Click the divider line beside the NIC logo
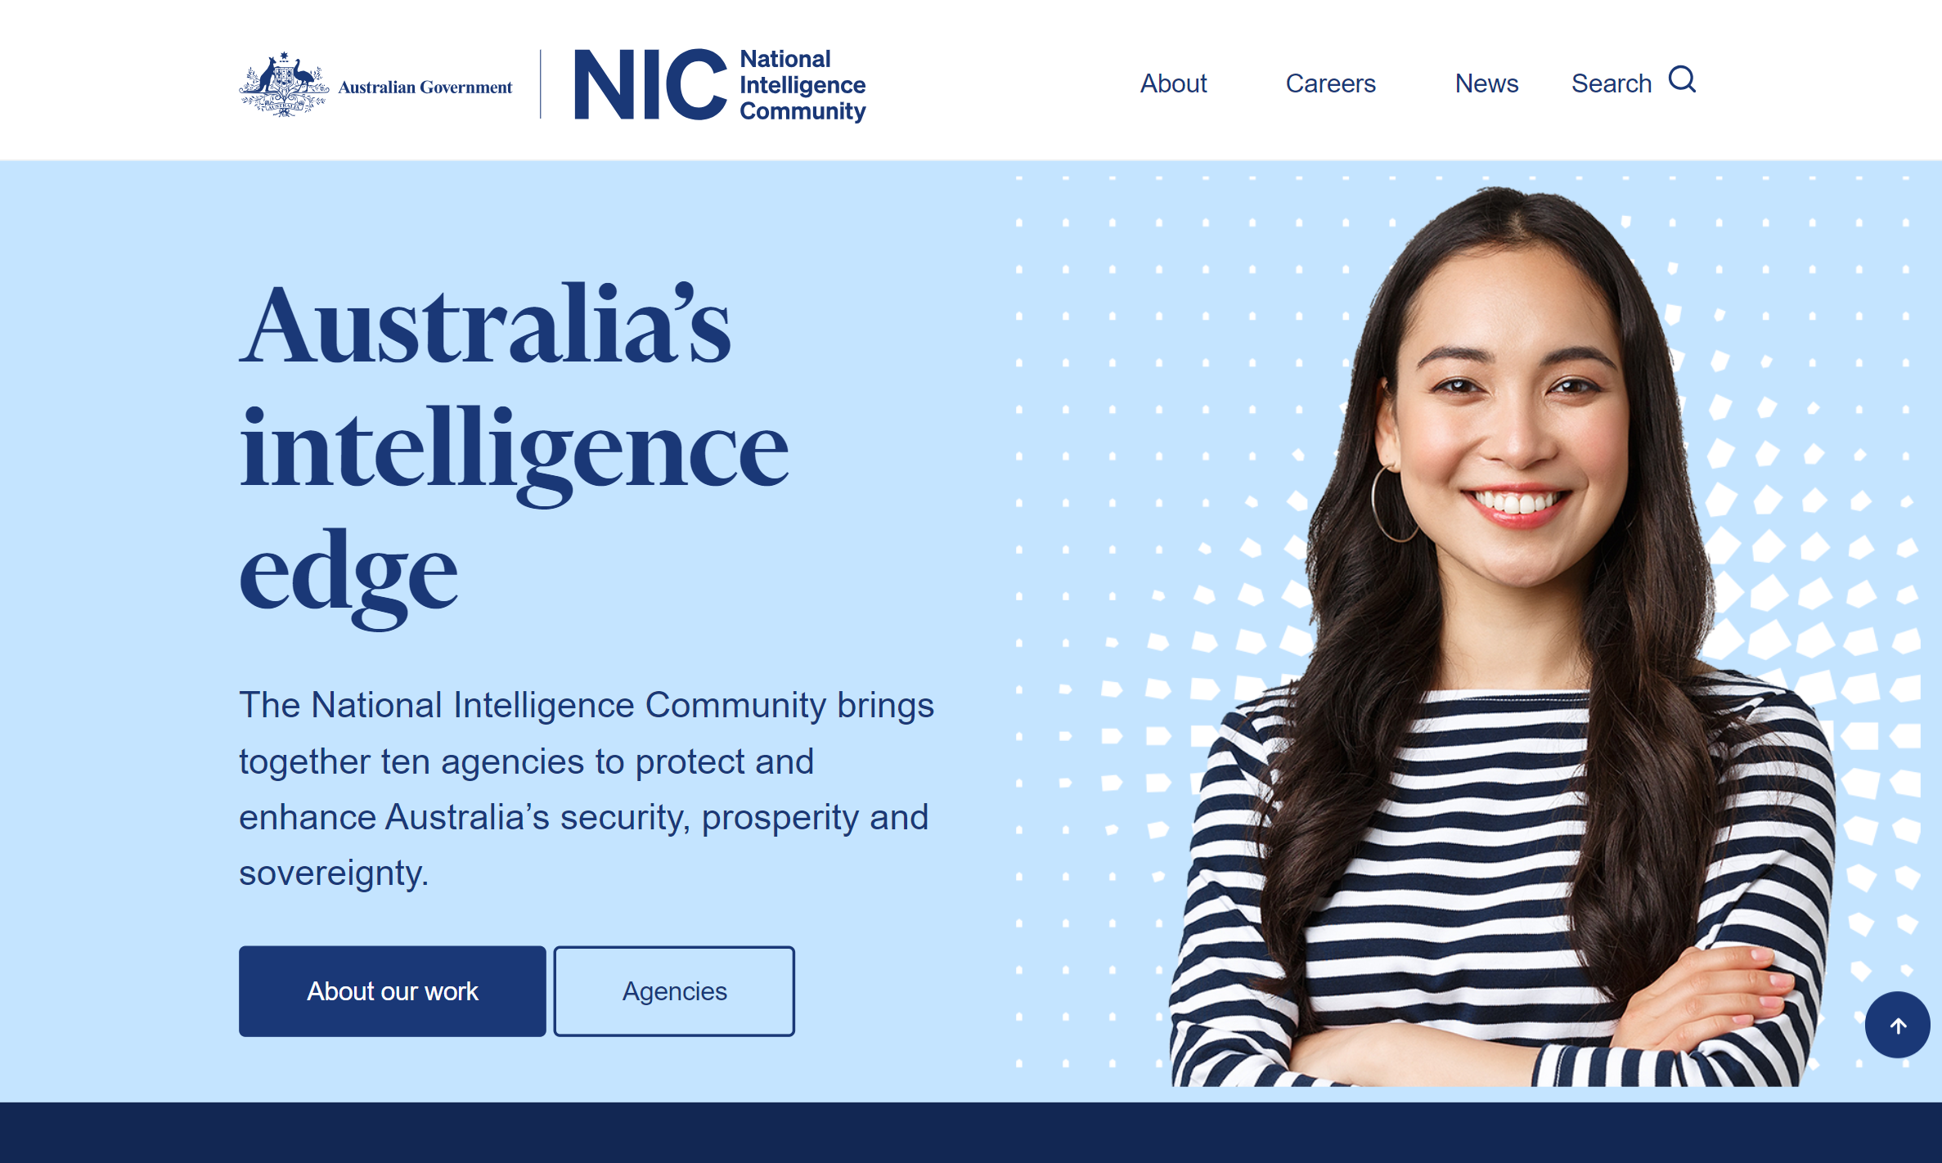1942x1163 pixels. click(541, 84)
